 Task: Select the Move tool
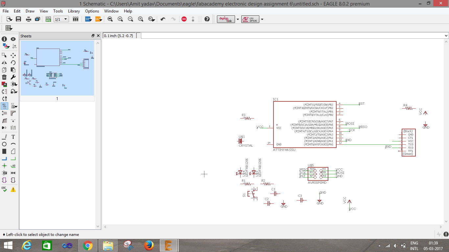click(13, 55)
